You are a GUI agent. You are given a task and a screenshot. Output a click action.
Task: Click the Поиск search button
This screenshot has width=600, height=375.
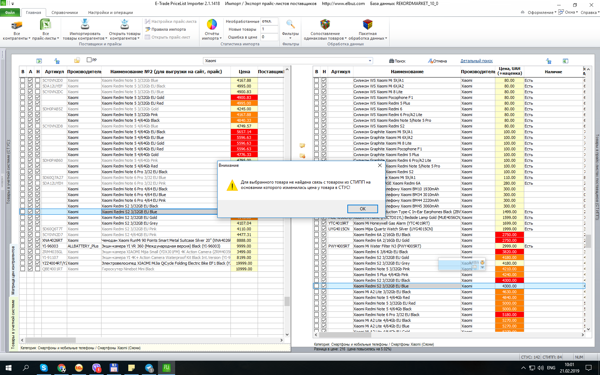[397, 61]
